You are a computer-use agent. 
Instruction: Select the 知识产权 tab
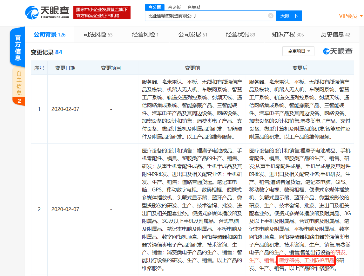click(288, 35)
